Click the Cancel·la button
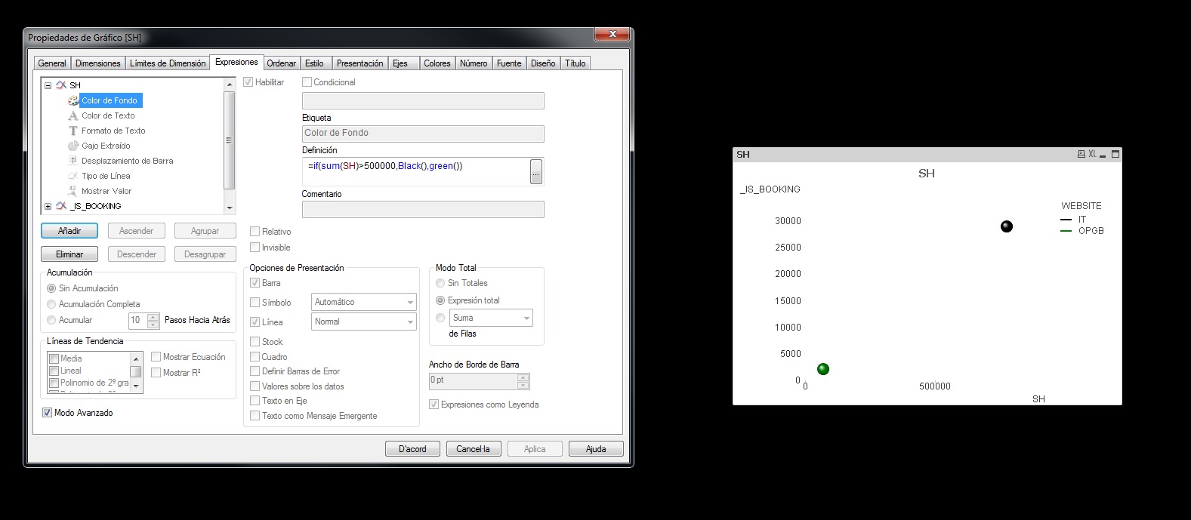The width and height of the screenshot is (1191, 520). click(x=474, y=449)
